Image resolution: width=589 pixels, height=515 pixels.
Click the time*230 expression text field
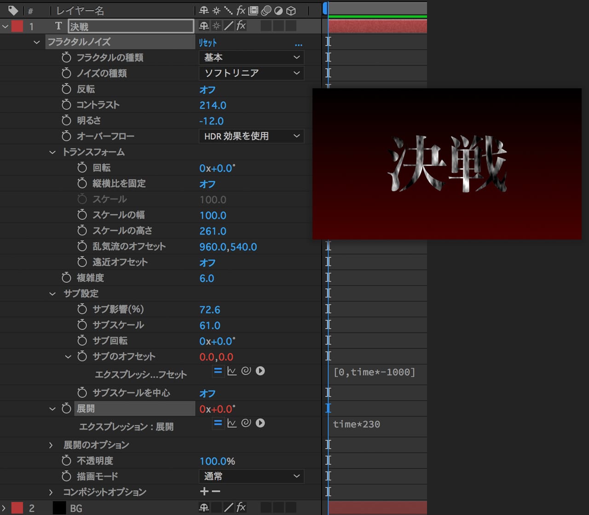pos(357,424)
